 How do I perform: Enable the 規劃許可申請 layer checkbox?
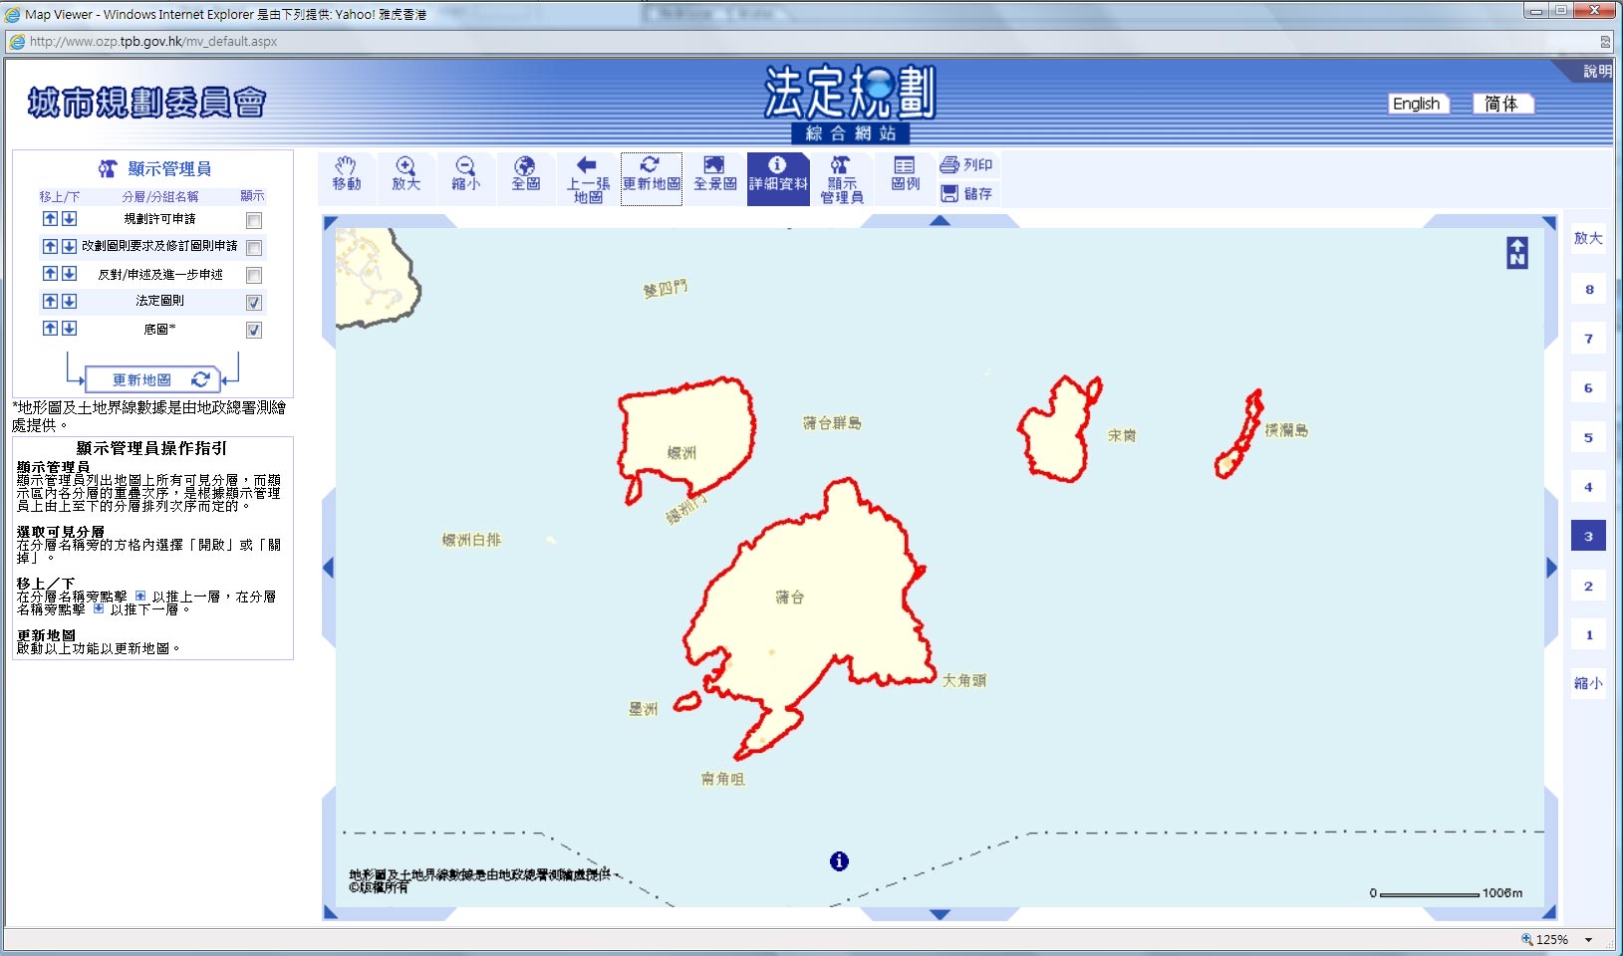click(x=256, y=218)
